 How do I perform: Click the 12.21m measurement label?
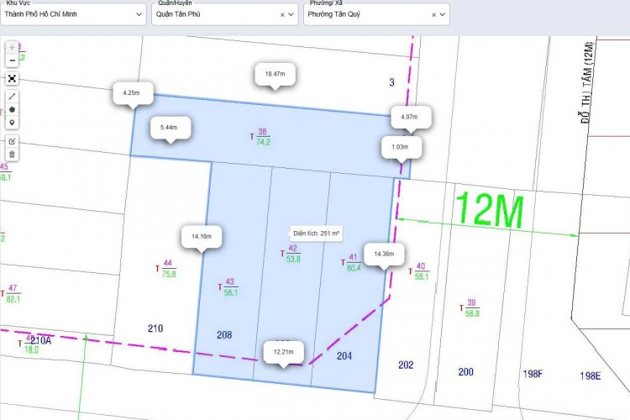click(x=284, y=352)
